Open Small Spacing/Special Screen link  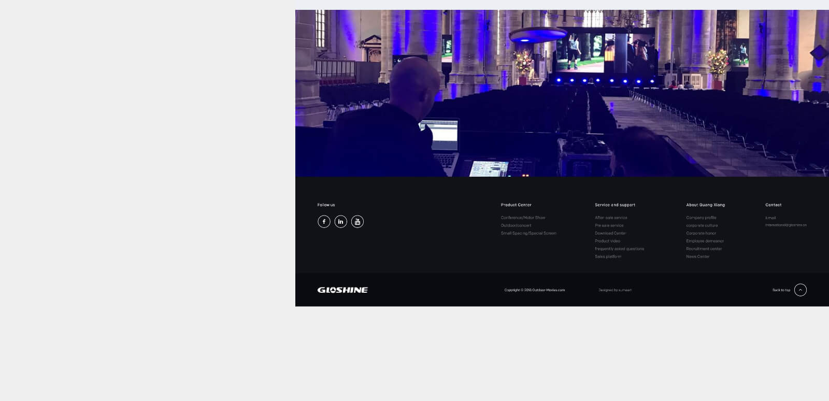click(x=528, y=233)
